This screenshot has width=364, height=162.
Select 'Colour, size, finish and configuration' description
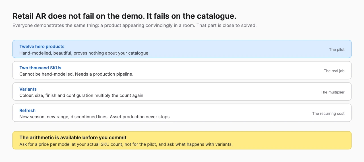click(x=81, y=95)
